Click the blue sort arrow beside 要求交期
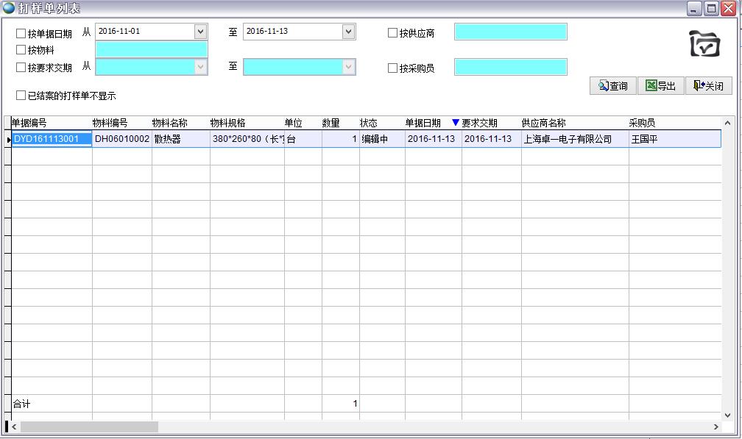Screen dimensions: 742x439 (x=455, y=123)
